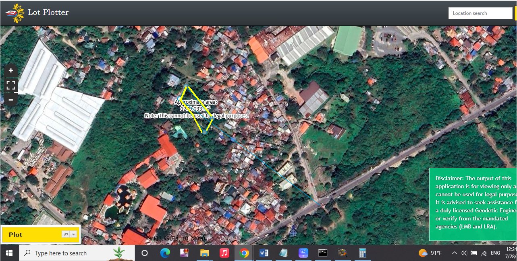Open the Windows Start menu
Image resolution: width=517 pixels, height=261 pixels.
[9, 253]
